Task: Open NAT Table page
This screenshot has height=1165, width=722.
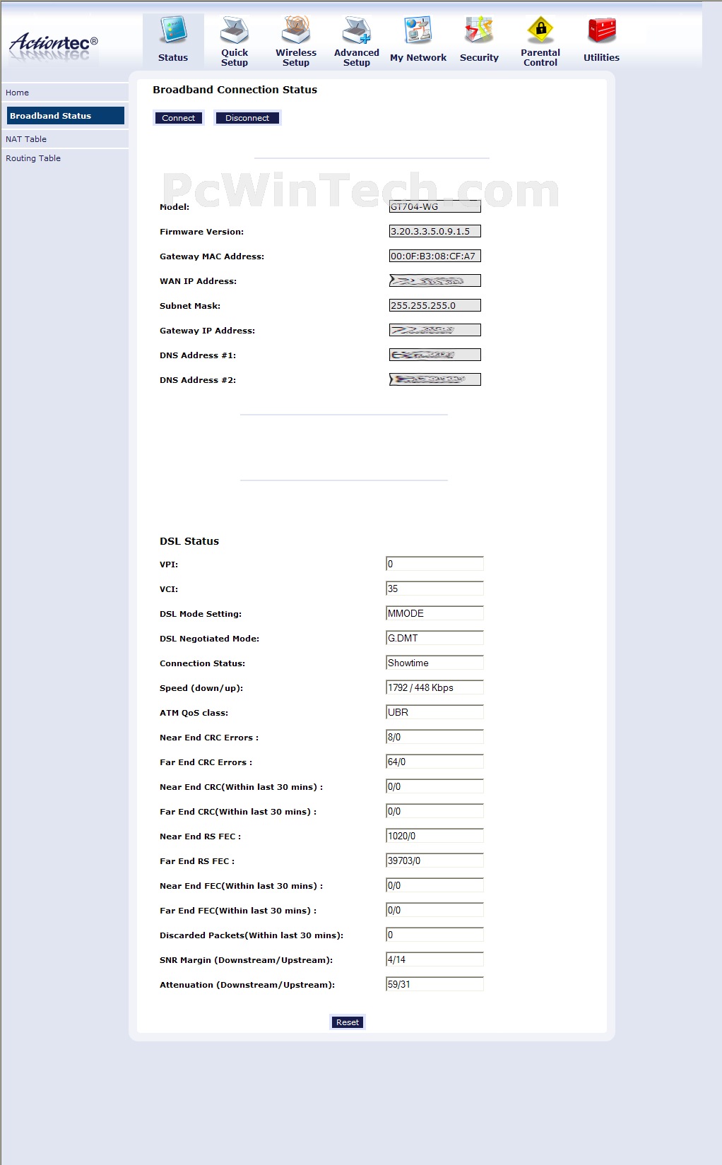Action: pyautogui.click(x=26, y=139)
